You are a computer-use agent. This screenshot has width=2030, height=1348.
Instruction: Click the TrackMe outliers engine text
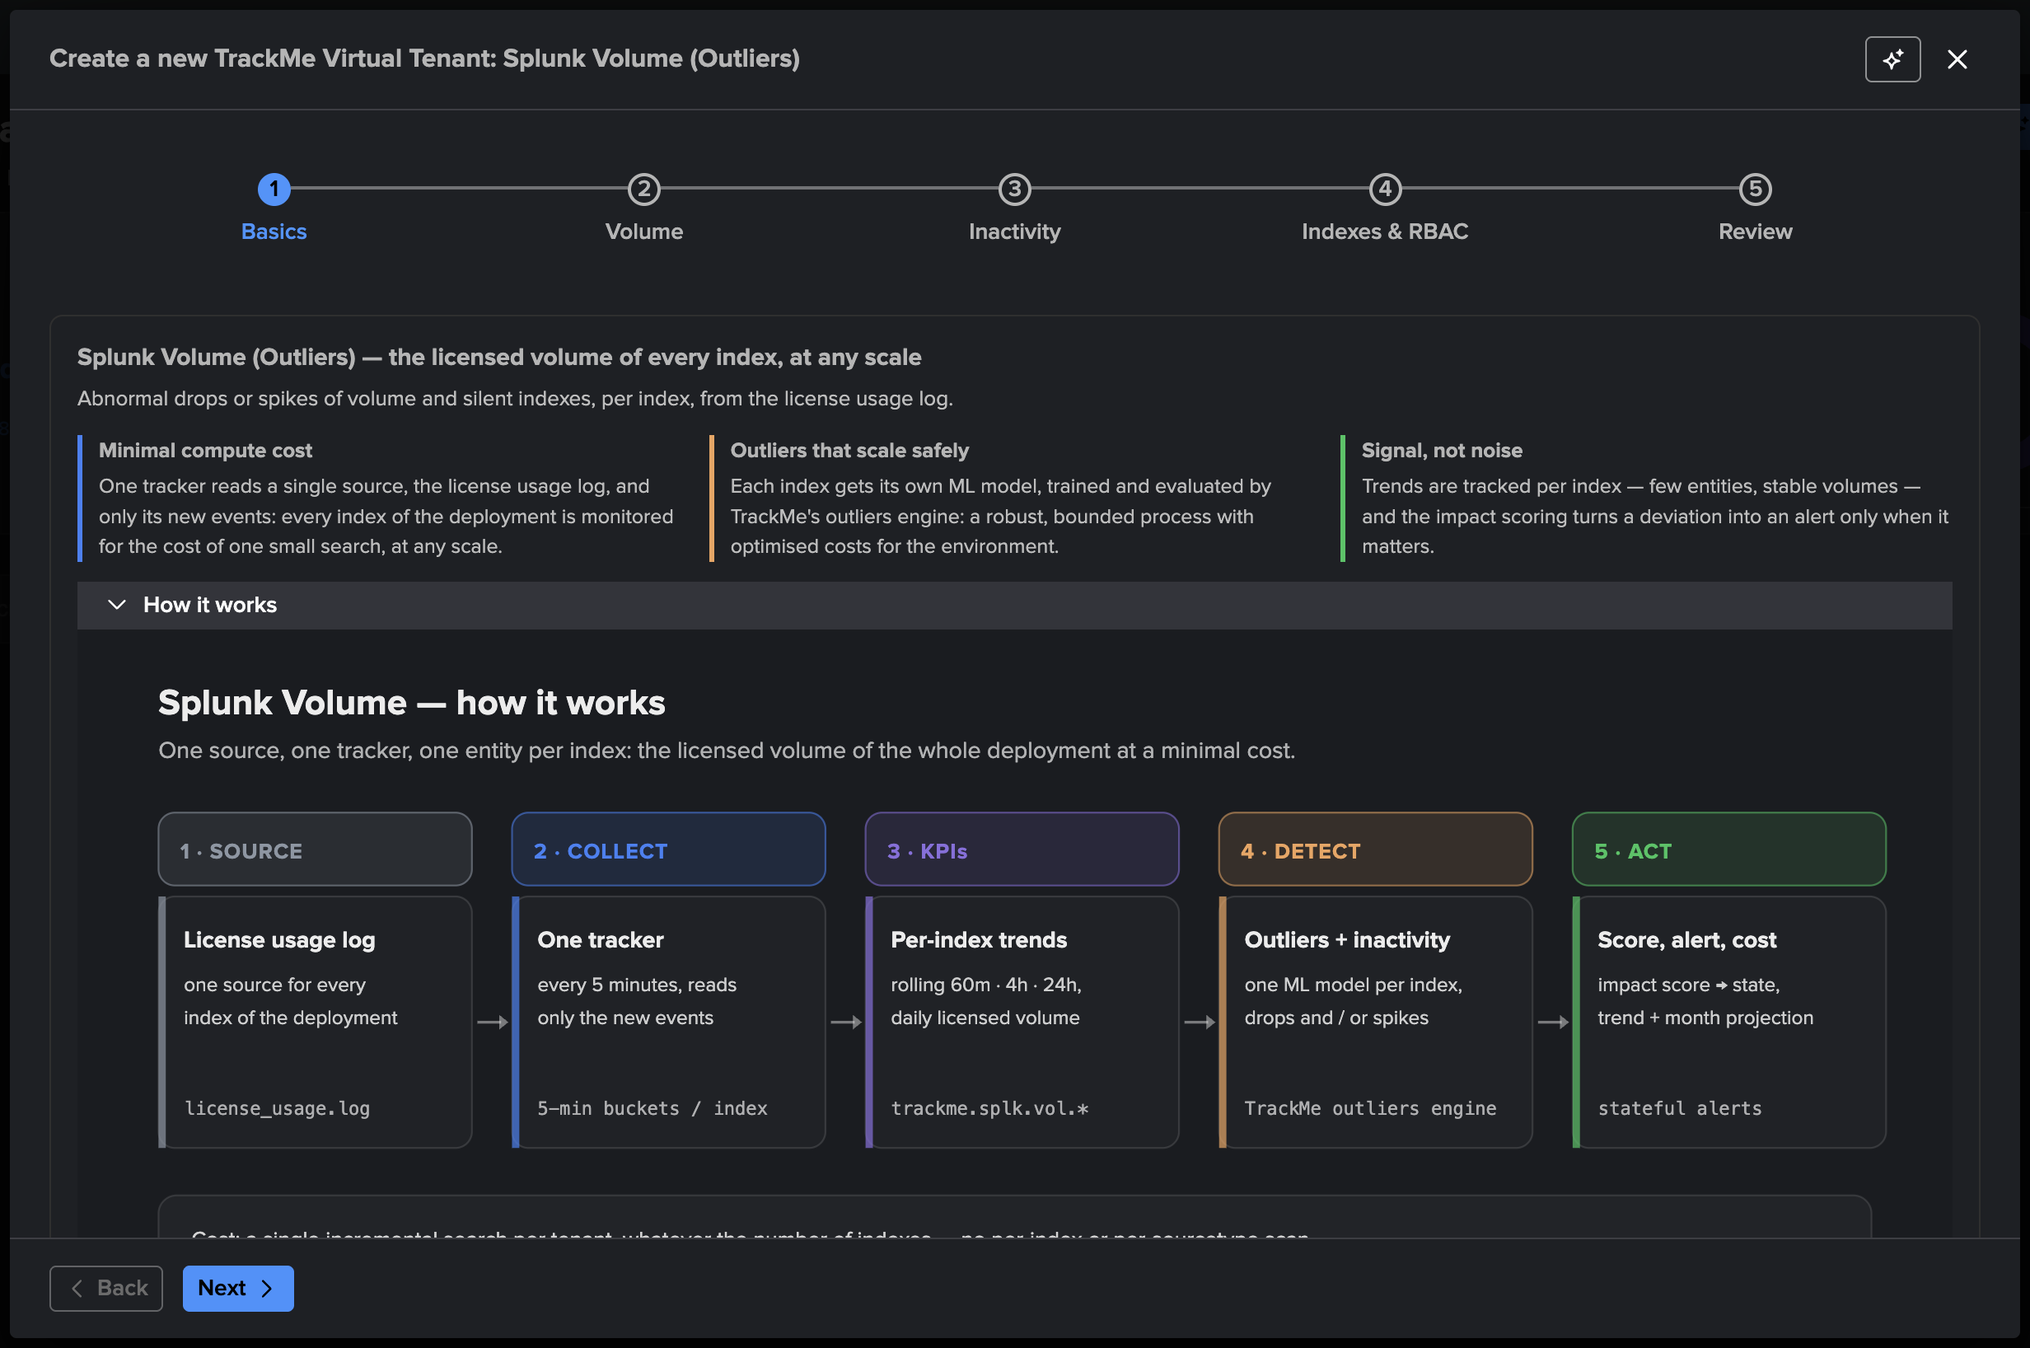coord(1370,1108)
